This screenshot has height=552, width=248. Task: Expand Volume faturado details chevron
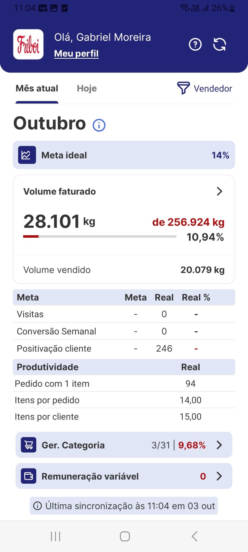point(219,191)
